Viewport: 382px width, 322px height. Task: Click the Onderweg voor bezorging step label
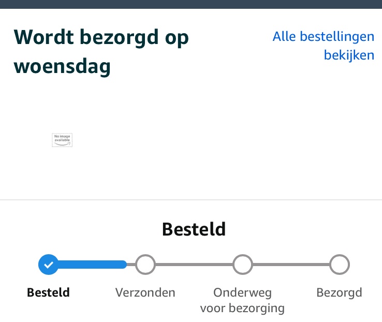(x=242, y=300)
